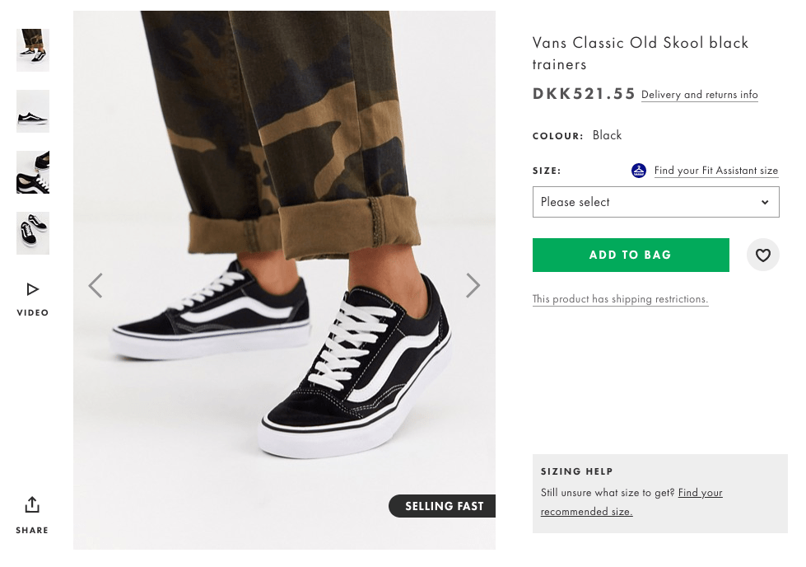Select third thumbnail with close-up shoe

[x=33, y=172]
